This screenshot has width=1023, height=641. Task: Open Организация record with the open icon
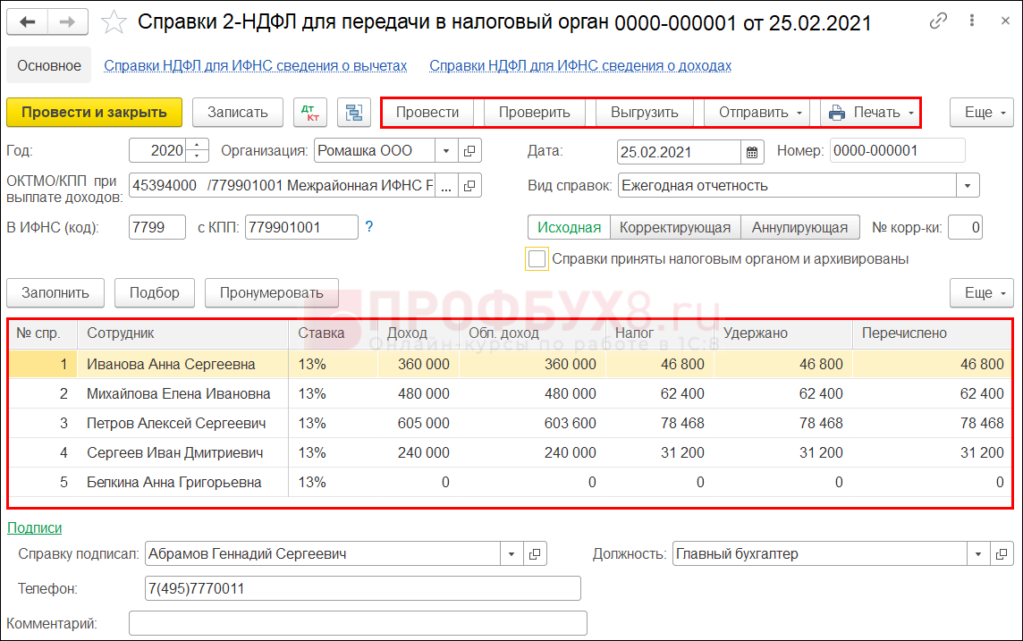click(x=469, y=151)
